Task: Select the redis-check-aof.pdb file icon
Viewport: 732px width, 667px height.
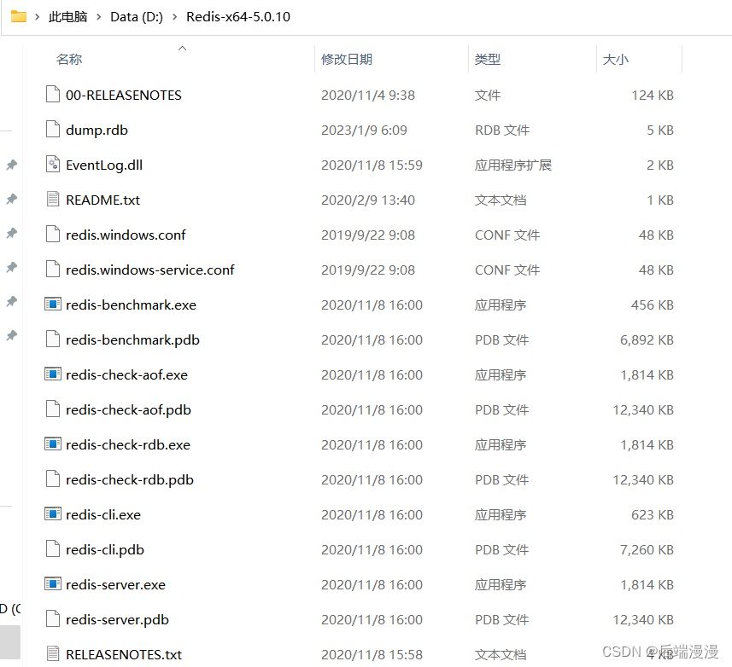Action: [53, 409]
